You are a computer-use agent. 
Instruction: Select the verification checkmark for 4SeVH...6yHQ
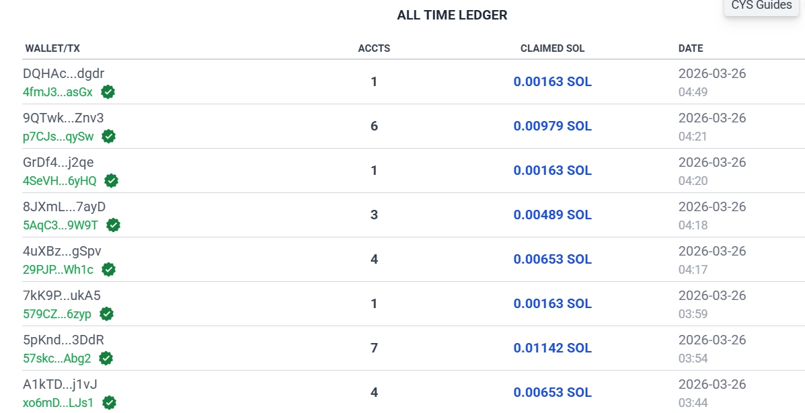click(112, 181)
